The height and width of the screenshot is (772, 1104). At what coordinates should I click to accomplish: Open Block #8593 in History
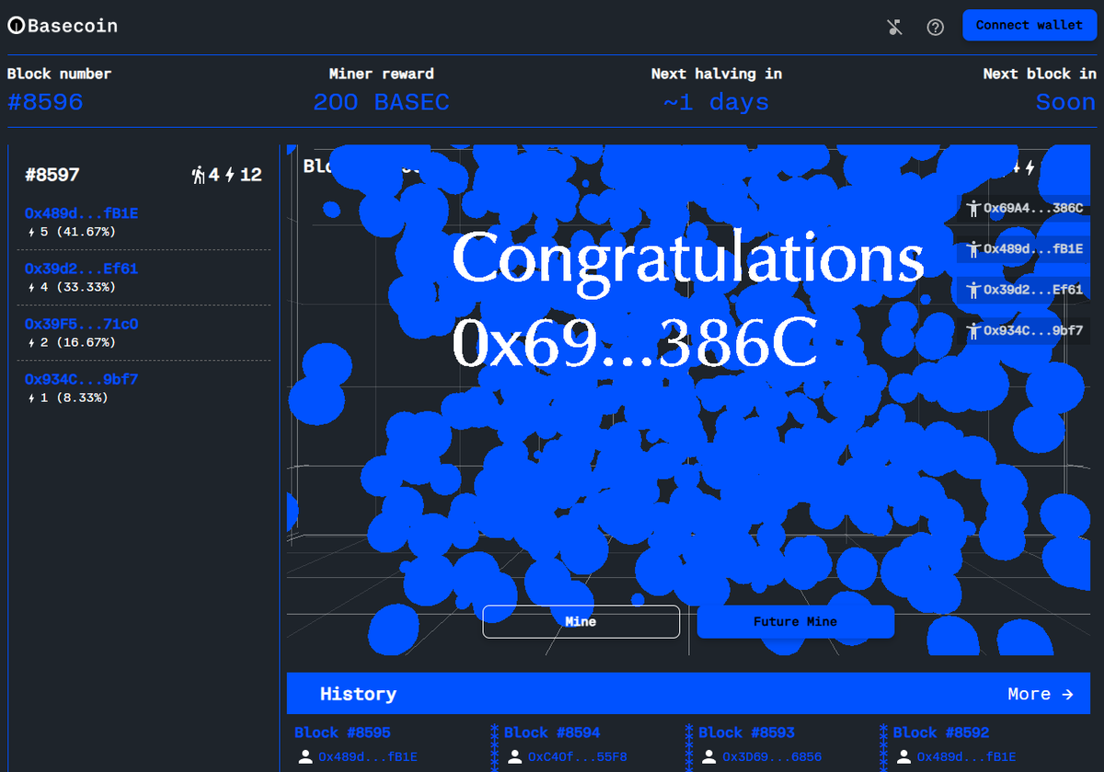point(746,732)
